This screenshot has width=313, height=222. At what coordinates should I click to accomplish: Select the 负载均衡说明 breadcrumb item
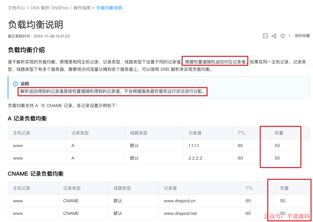point(109,8)
